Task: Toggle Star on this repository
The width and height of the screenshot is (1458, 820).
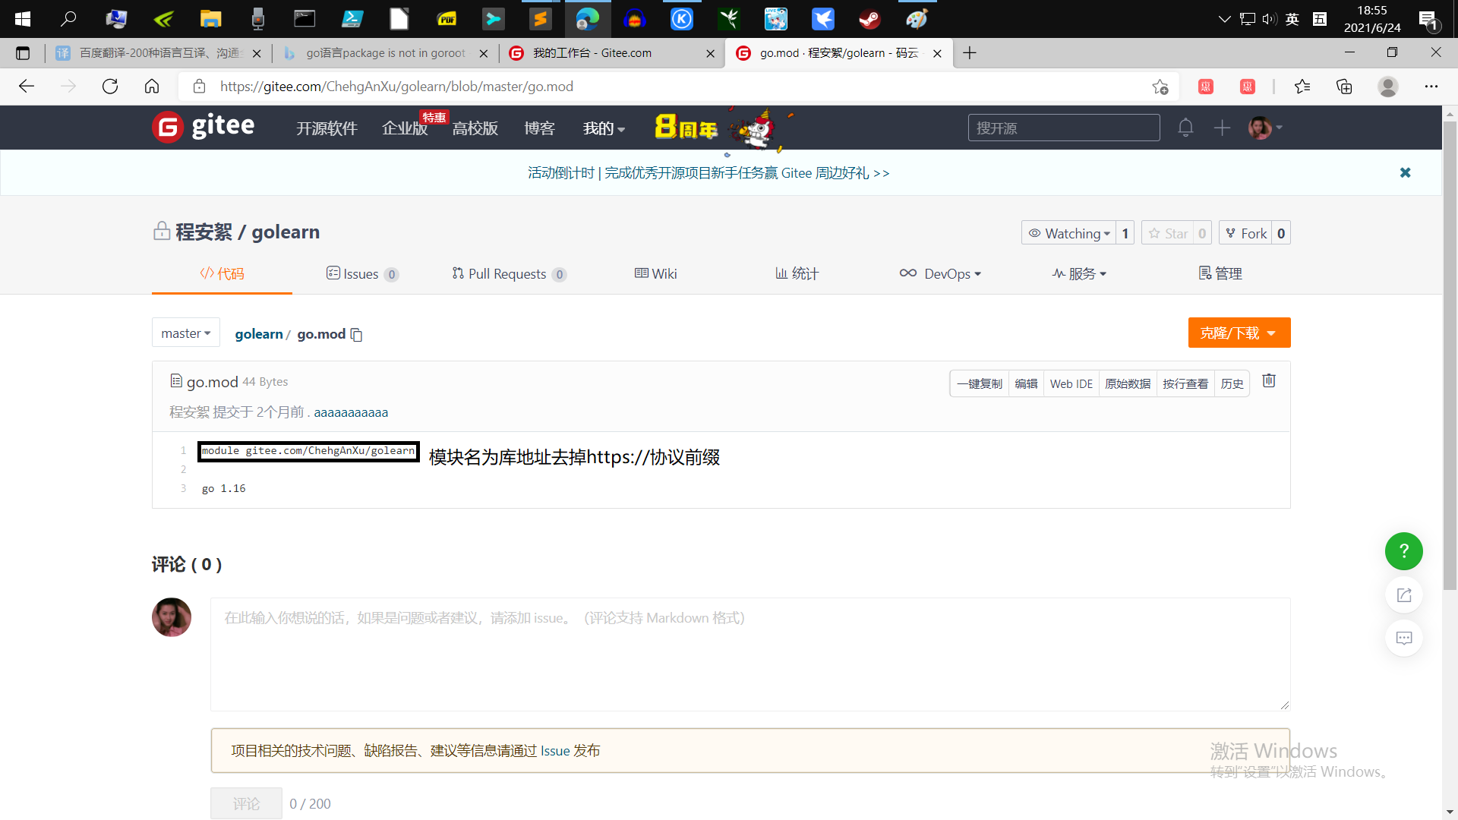Action: point(1168,233)
